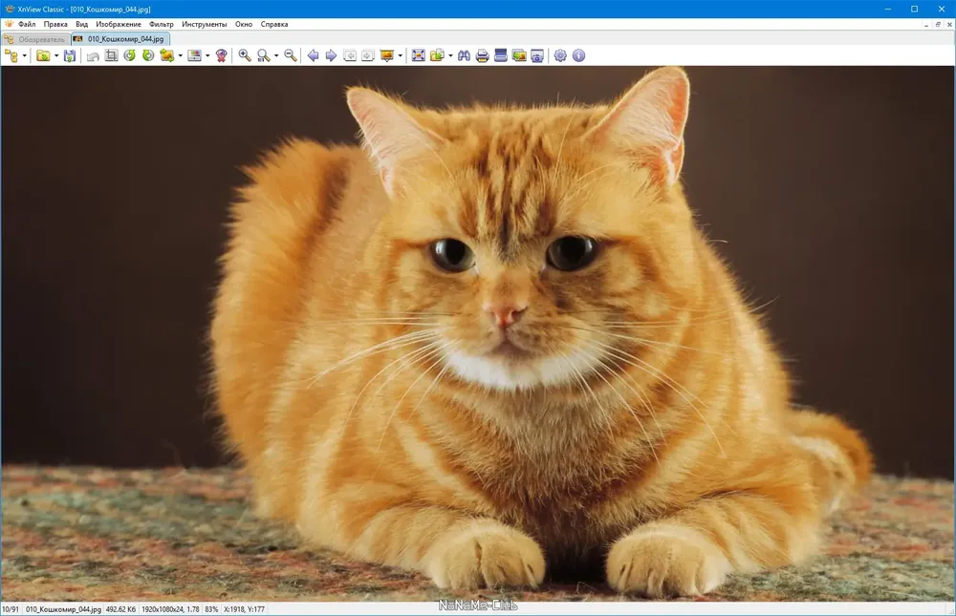
Task: Click the cat image in viewer
Action: (x=477, y=333)
